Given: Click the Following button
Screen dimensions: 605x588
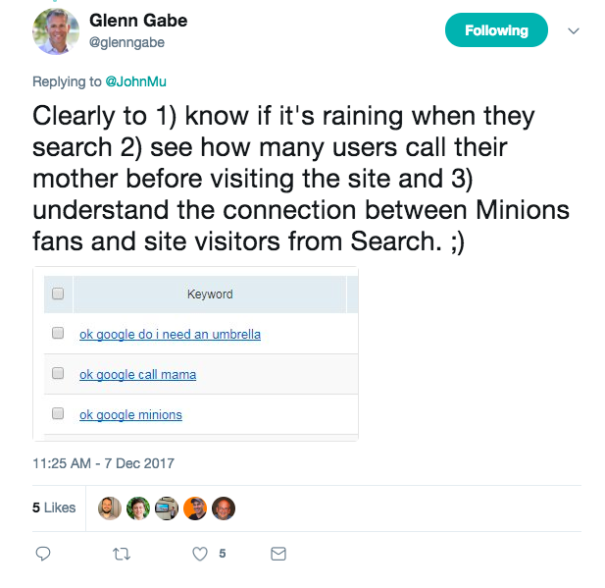Looking at the screenshot, I should click(496, 30).
